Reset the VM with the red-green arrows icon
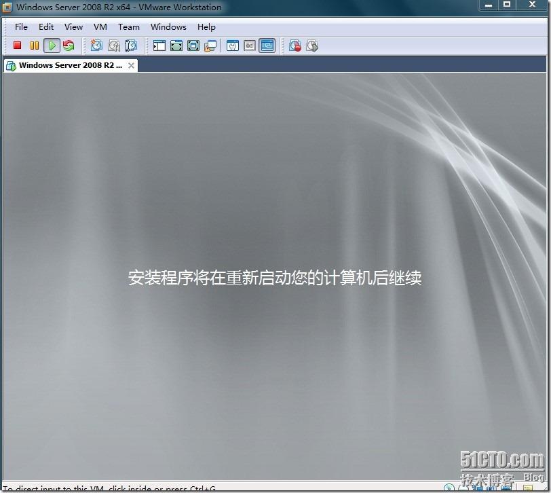The width and height of the screenshot is (551, 493). (69, 45)
